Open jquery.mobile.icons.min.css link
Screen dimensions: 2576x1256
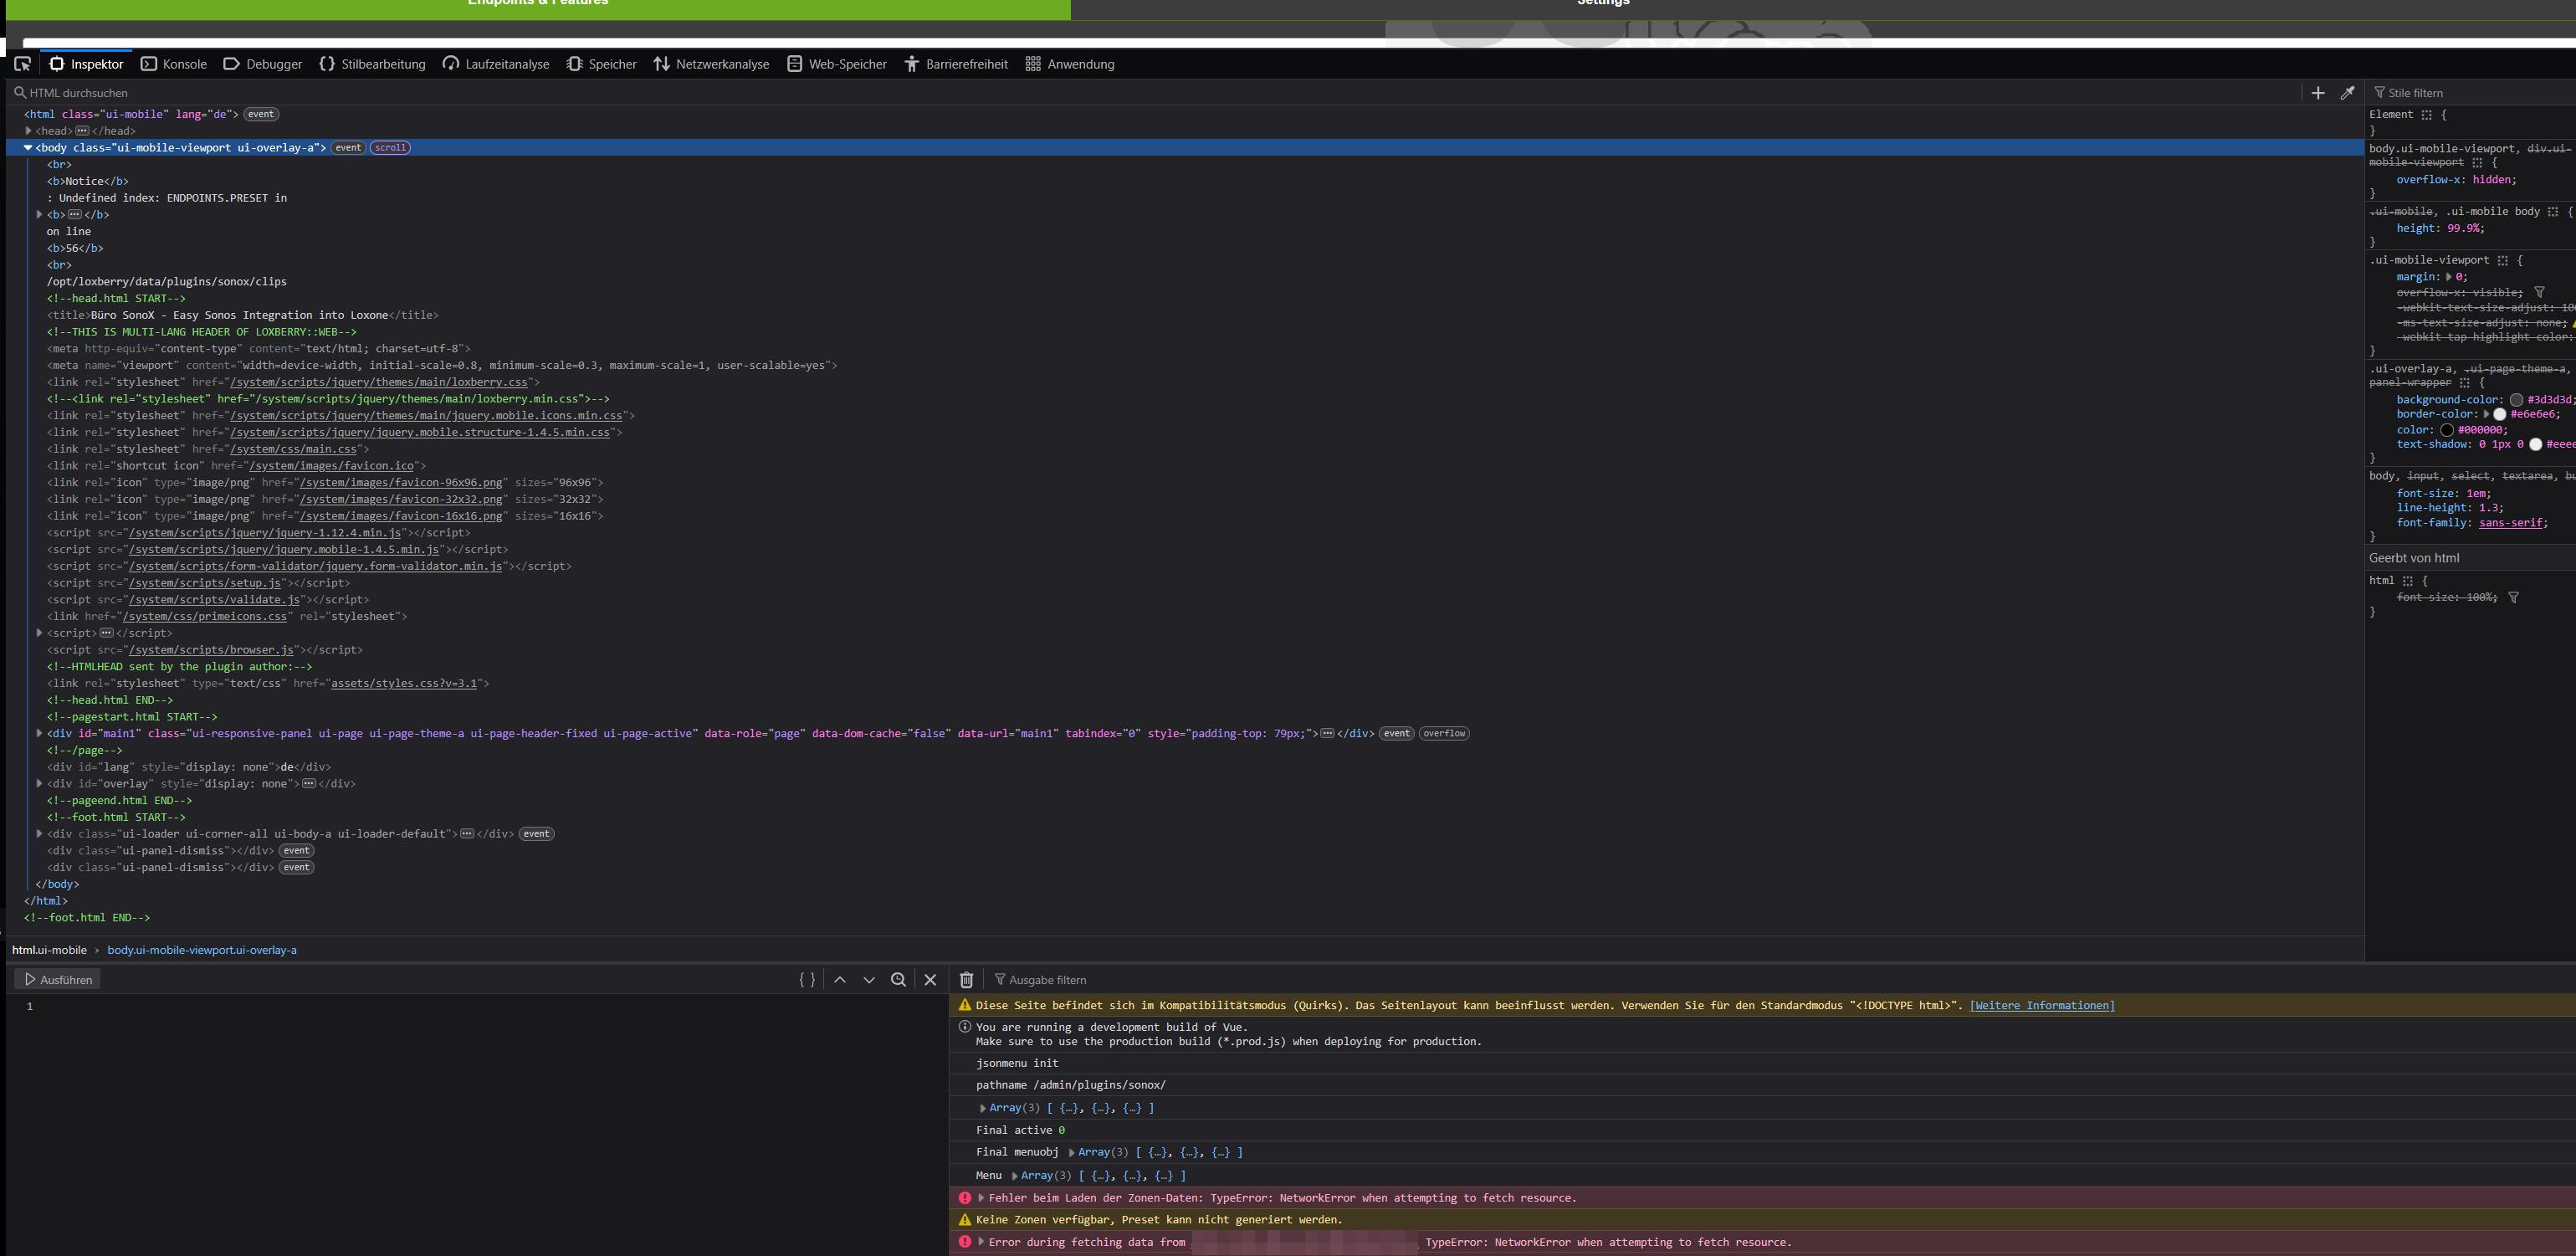pos(427,415)
